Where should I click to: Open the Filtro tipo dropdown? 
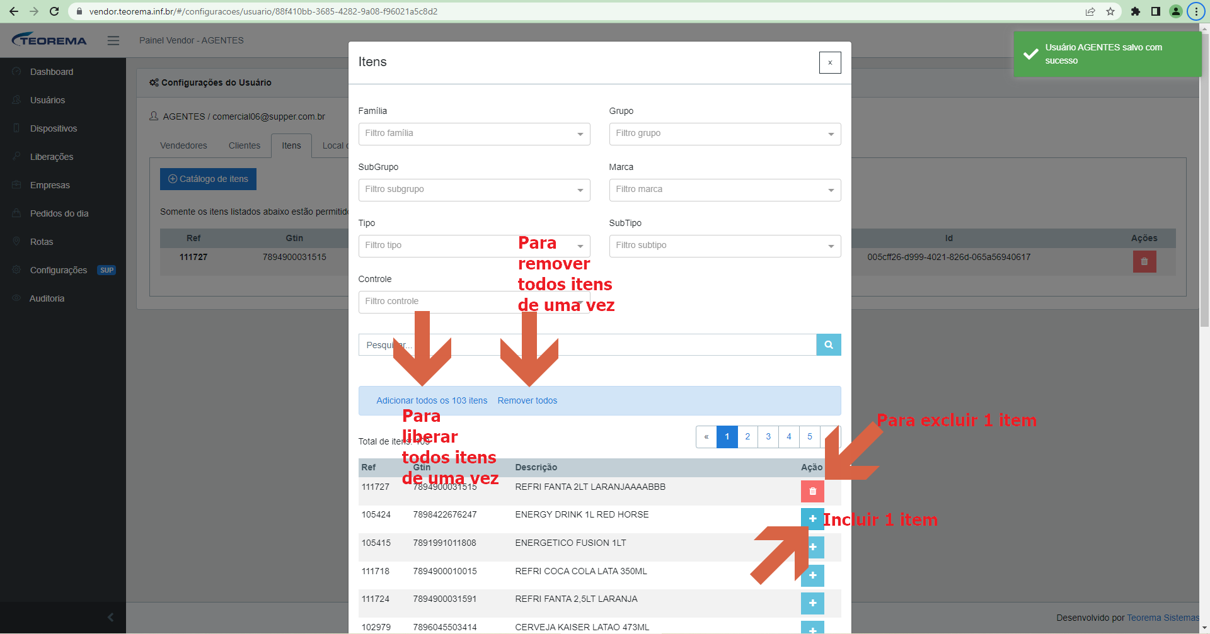point(474,246)
